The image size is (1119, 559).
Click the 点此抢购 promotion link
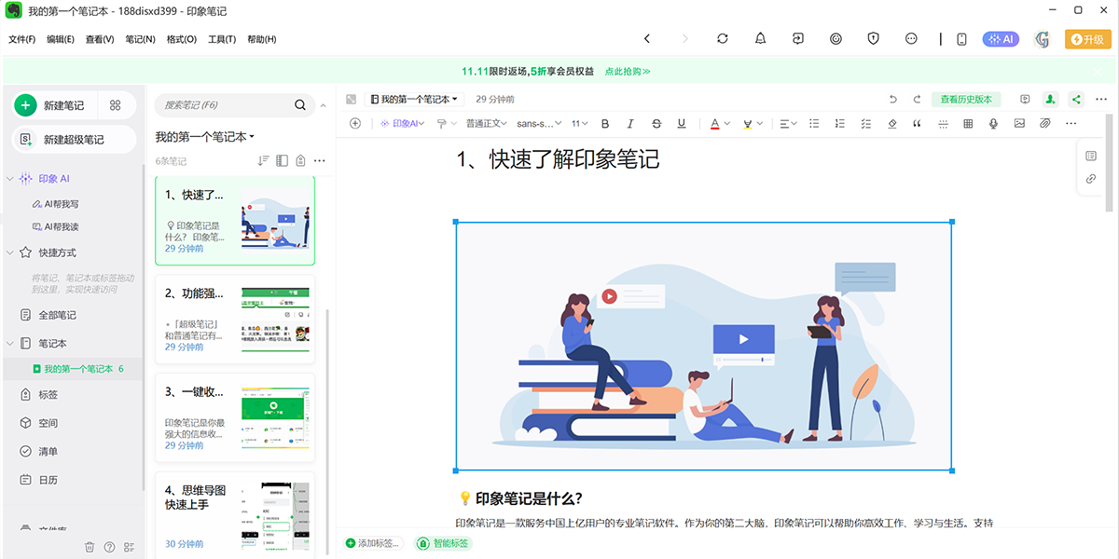click(626, 71)
